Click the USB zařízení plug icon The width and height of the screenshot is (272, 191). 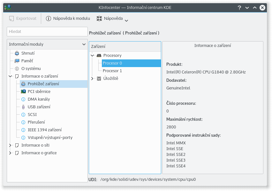click(23, 107)
